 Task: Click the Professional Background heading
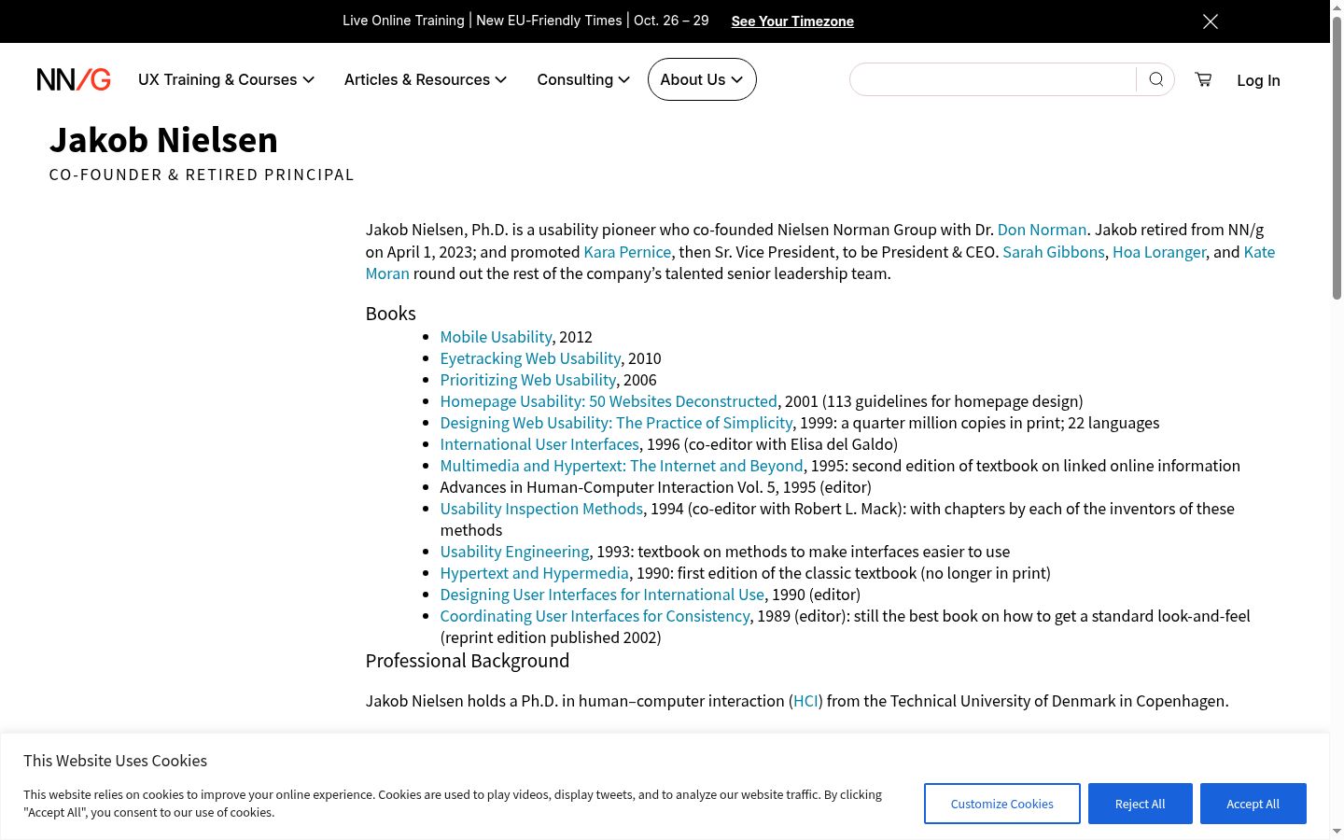pos(468,661)
